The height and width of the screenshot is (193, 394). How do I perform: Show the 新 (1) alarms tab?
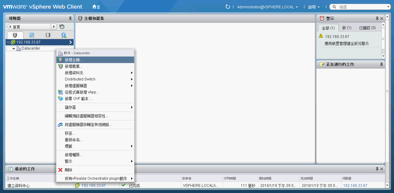(x=347, y=28)
